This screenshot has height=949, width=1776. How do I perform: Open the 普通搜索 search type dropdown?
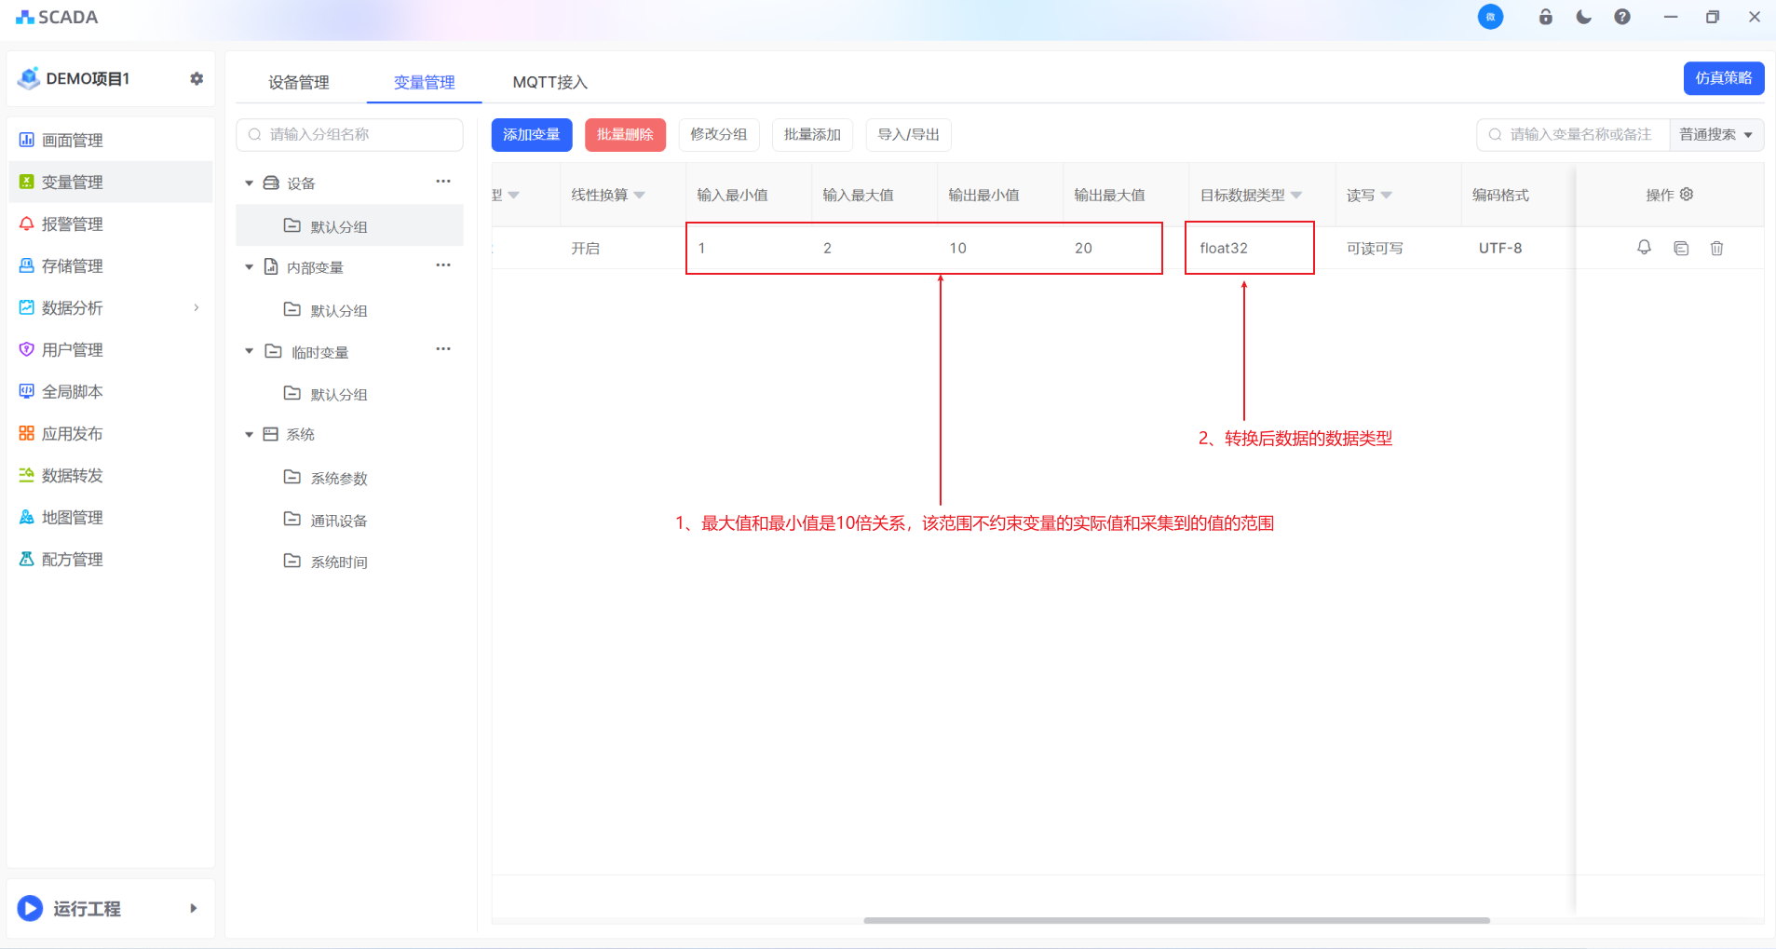(1715, 135)
